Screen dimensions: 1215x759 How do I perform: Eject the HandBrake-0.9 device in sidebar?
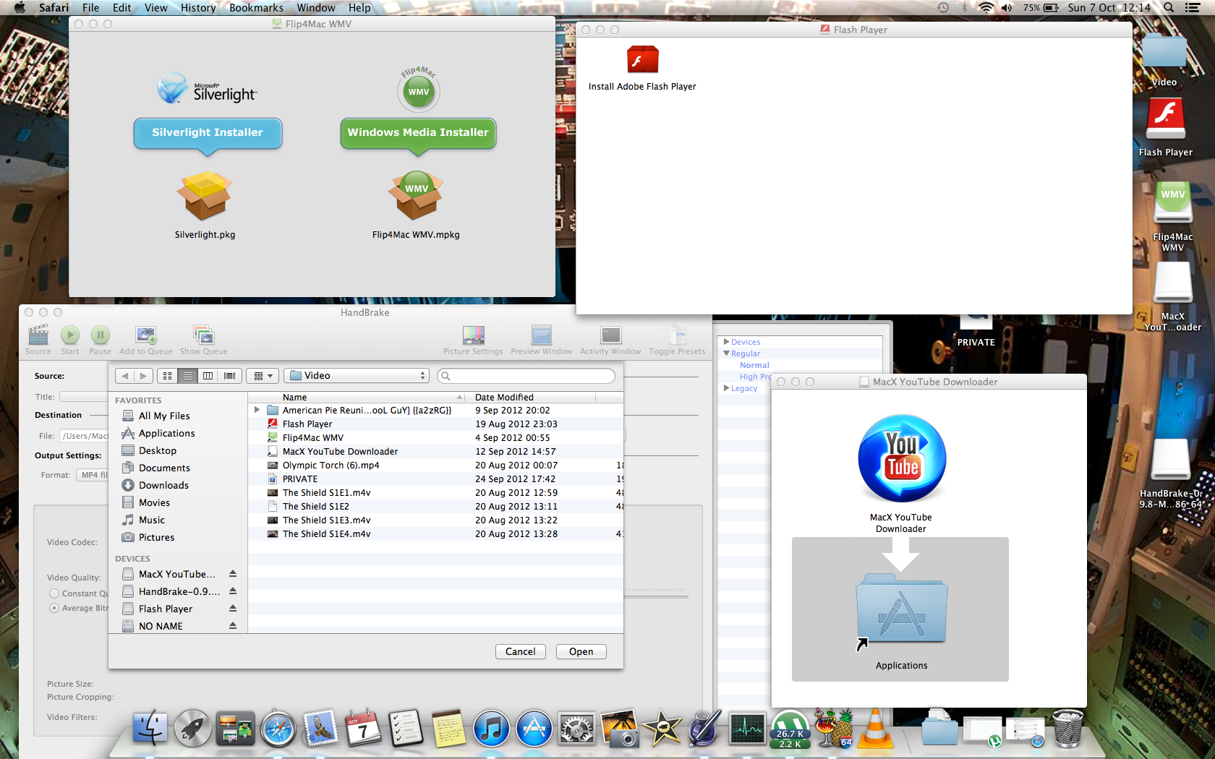coord(233,591)
